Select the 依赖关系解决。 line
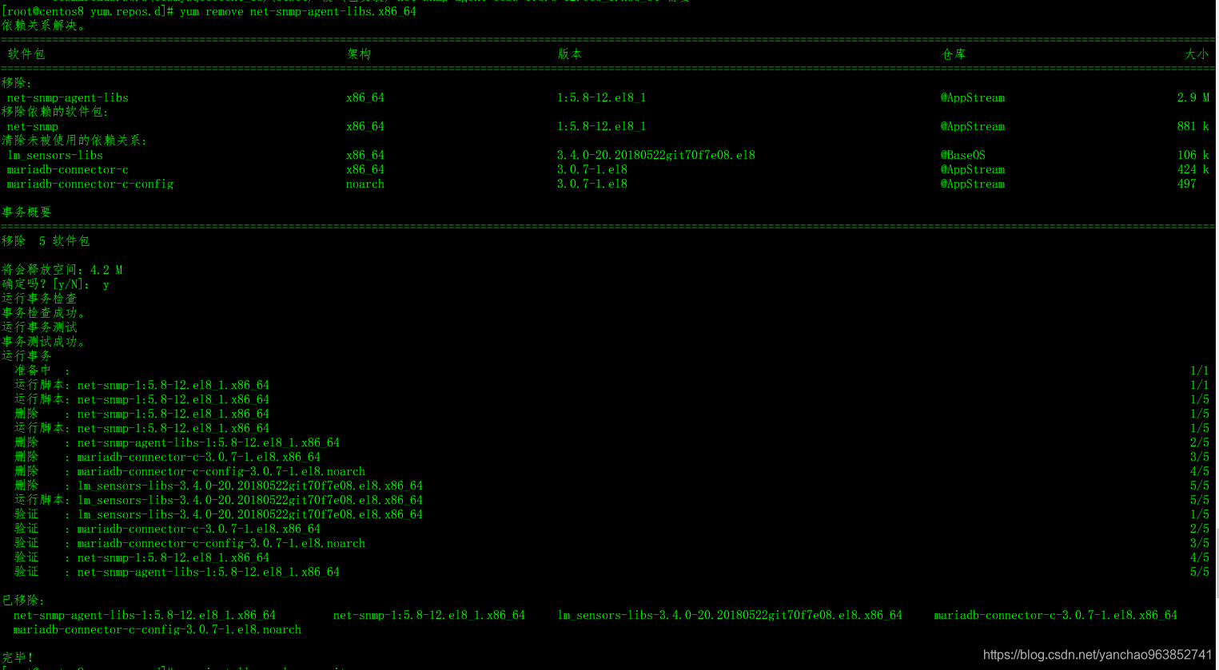The image size is (1219, 670). click(x=43, y=26)
